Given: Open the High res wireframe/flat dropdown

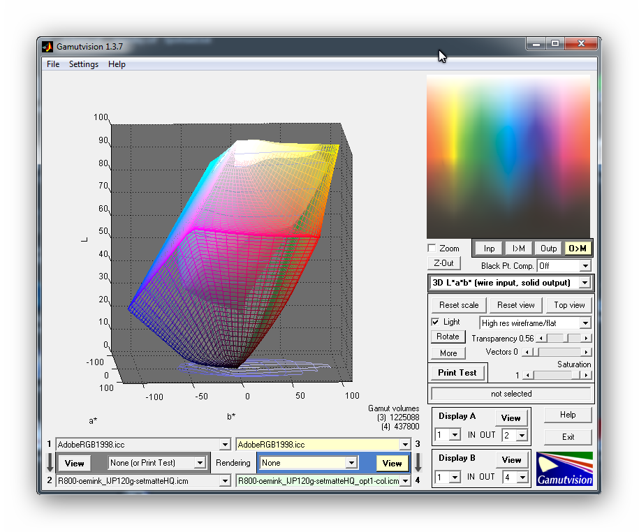Looking at the screenshot, I should (x=585, y=323).
